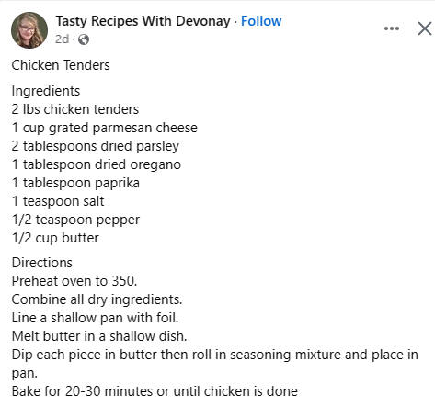Click the 2 lbs chicken tenders line

coord(75,109)
